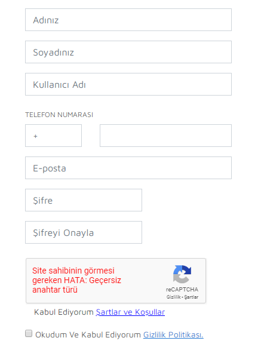Click the wide phone number field
The image size is (258, 350).
tap(165, 136)
